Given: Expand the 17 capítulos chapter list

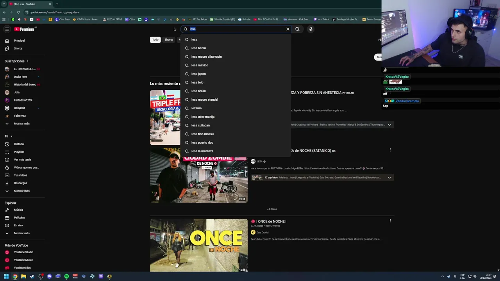Looking at the screenshot, I should 389,178.
